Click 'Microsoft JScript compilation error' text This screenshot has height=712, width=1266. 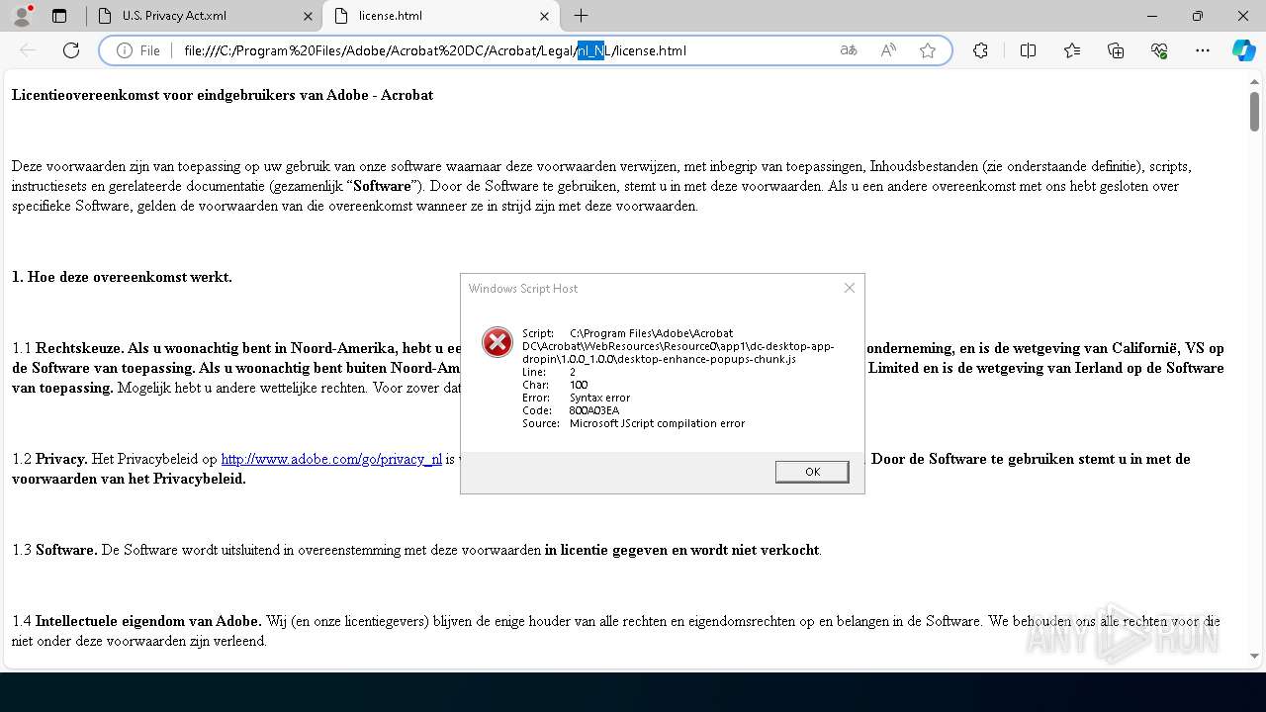(x=657, y=423)
